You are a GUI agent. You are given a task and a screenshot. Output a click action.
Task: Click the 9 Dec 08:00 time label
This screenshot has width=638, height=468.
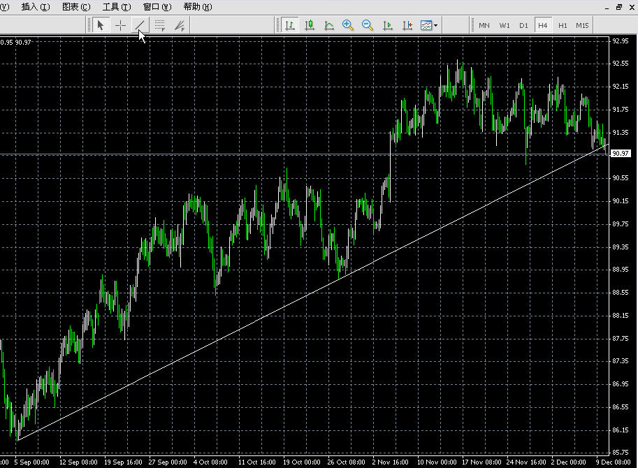613,462
